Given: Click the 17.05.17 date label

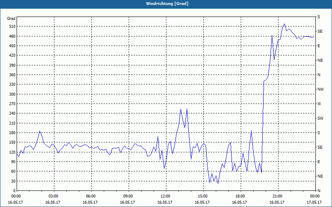Looking at the screenshot, I should click(x=314, y=202).
